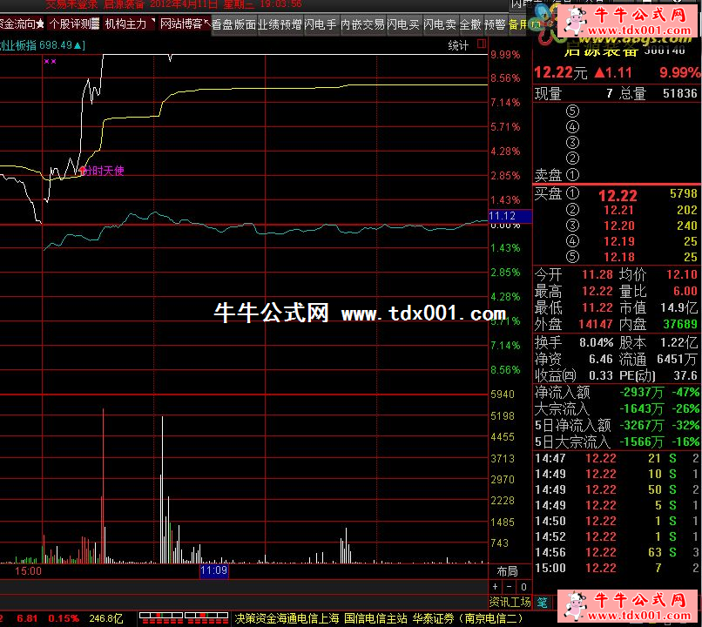Click the 分时天使 marker on chart
This screenshot has width=702, height=627.
click(102, 171)
